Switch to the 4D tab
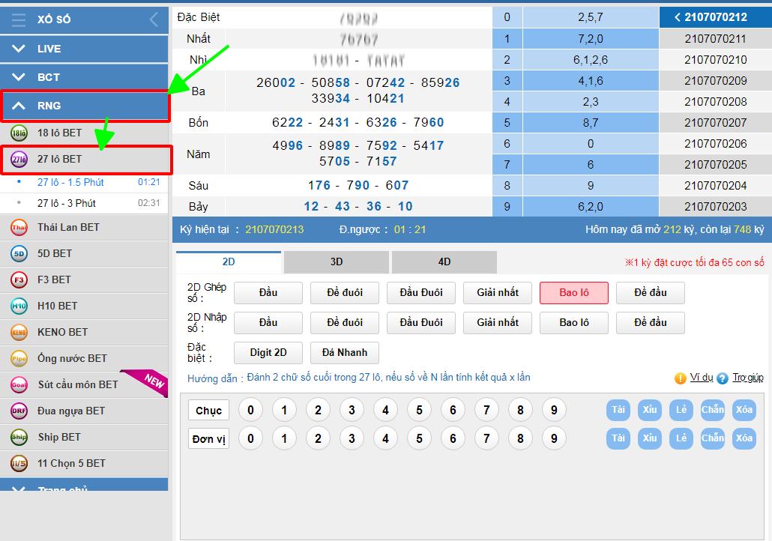The image size is (772, 541). [x=444, y=262]
